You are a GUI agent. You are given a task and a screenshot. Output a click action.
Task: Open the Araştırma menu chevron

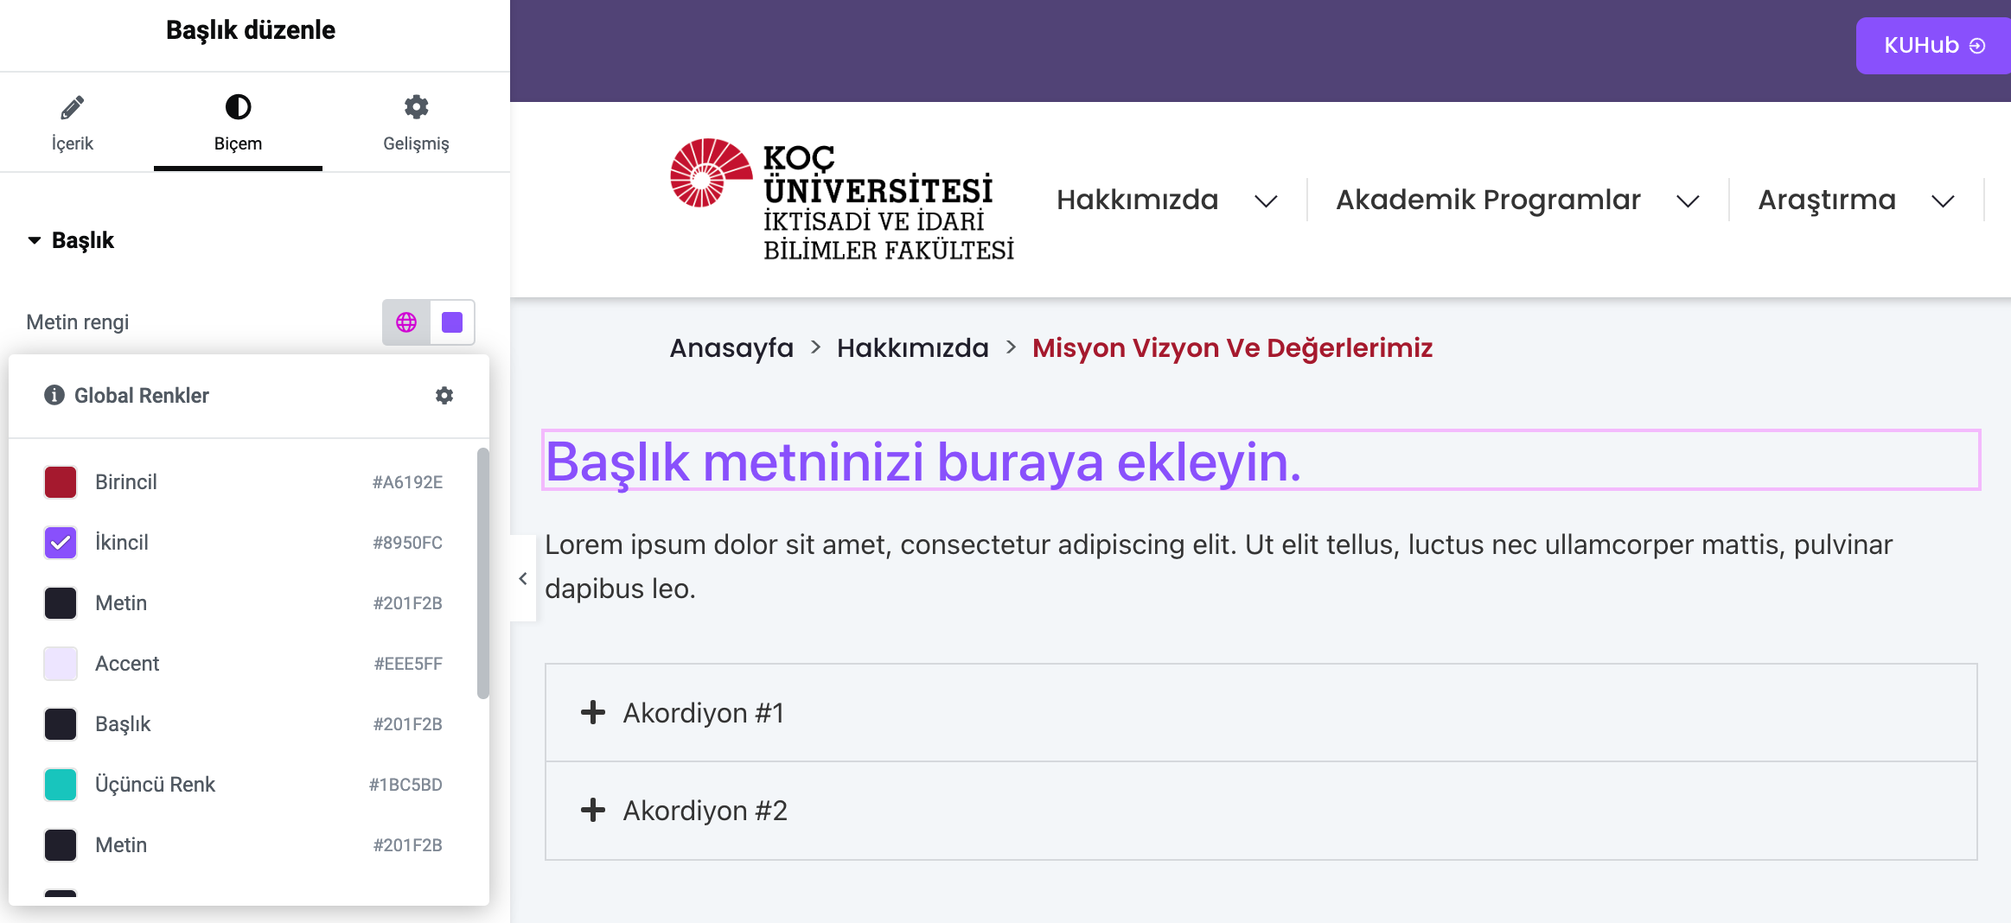point(1943,201)
